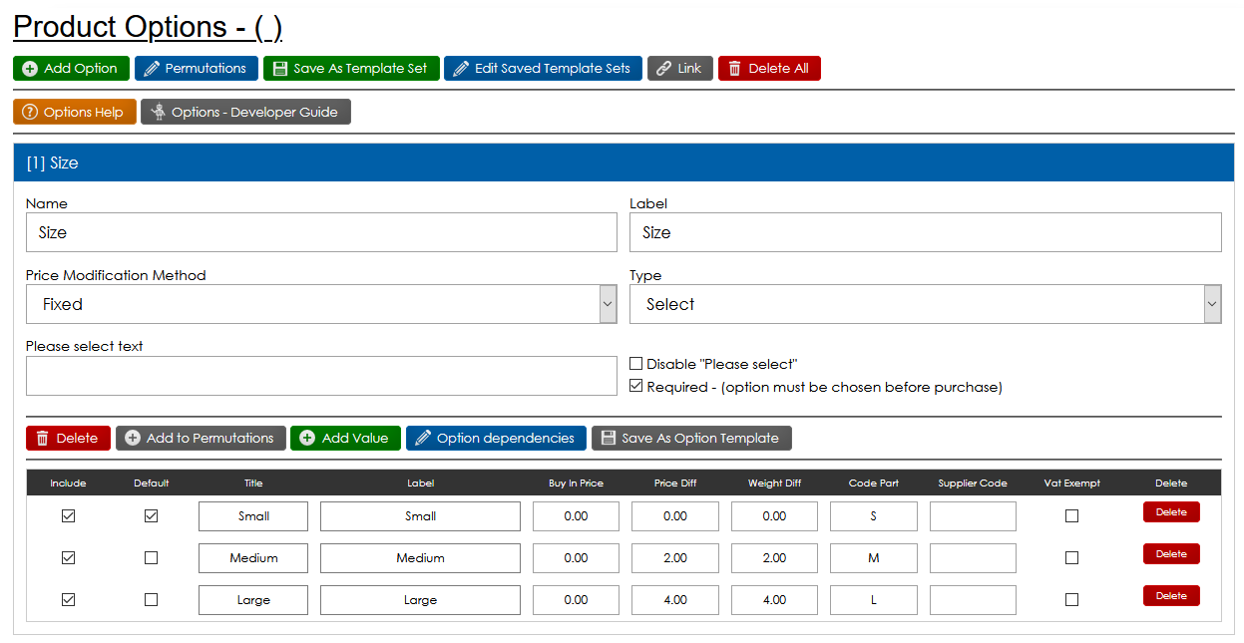The height and width of the screenshot is (643, 1244).
Task: Open Options Help
Action: tap(74, 113)
